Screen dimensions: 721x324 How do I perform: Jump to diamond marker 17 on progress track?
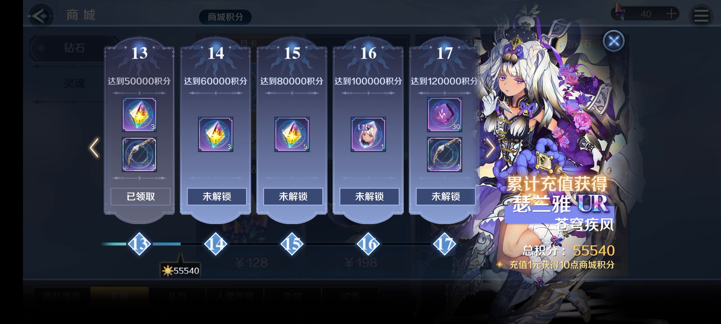[444, 244]
